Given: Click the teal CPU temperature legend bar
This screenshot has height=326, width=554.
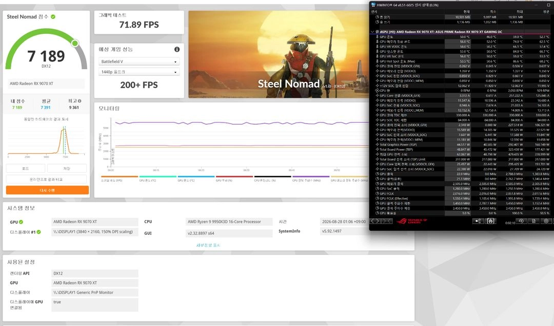Looking at the screenshot, I should point(157,177).
